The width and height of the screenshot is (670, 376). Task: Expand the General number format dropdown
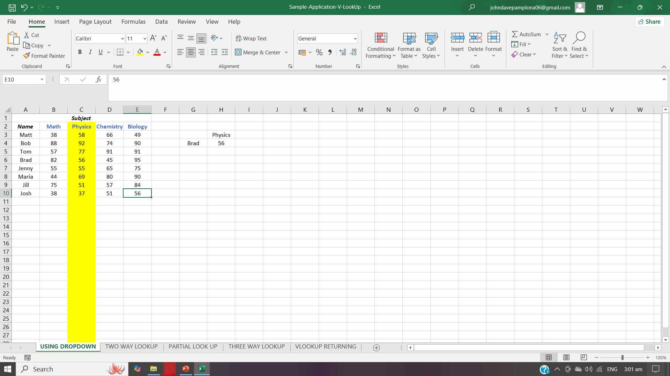point(355,39)
